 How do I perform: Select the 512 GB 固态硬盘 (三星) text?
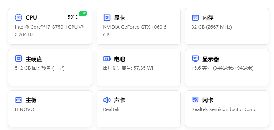click(x=40, y=68)
